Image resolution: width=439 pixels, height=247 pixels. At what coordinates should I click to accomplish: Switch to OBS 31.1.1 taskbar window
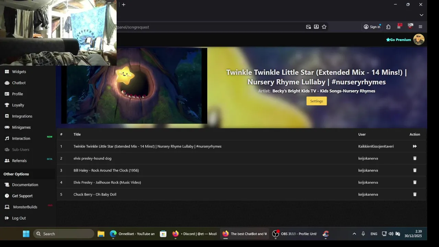click(294, 234)
